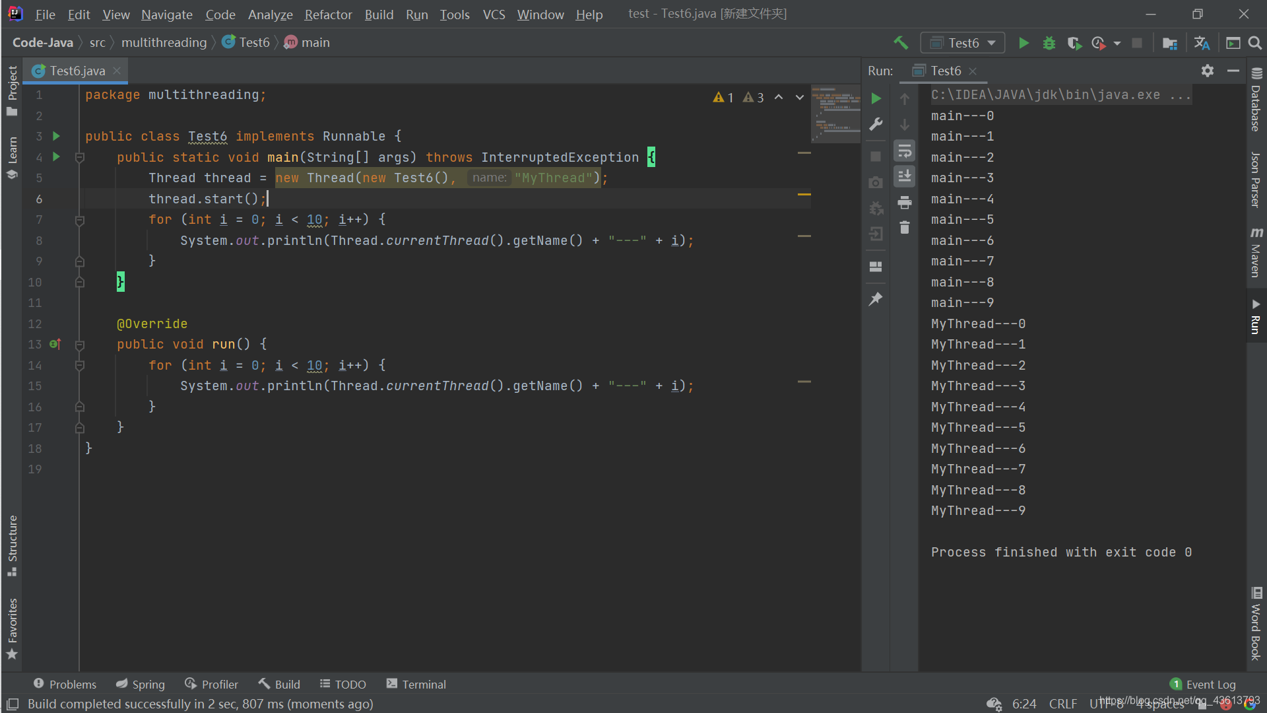Image resolution: width=1267 pixels, height=713 pixels.
Task: Open the Database side panel
Action: 1256,100
